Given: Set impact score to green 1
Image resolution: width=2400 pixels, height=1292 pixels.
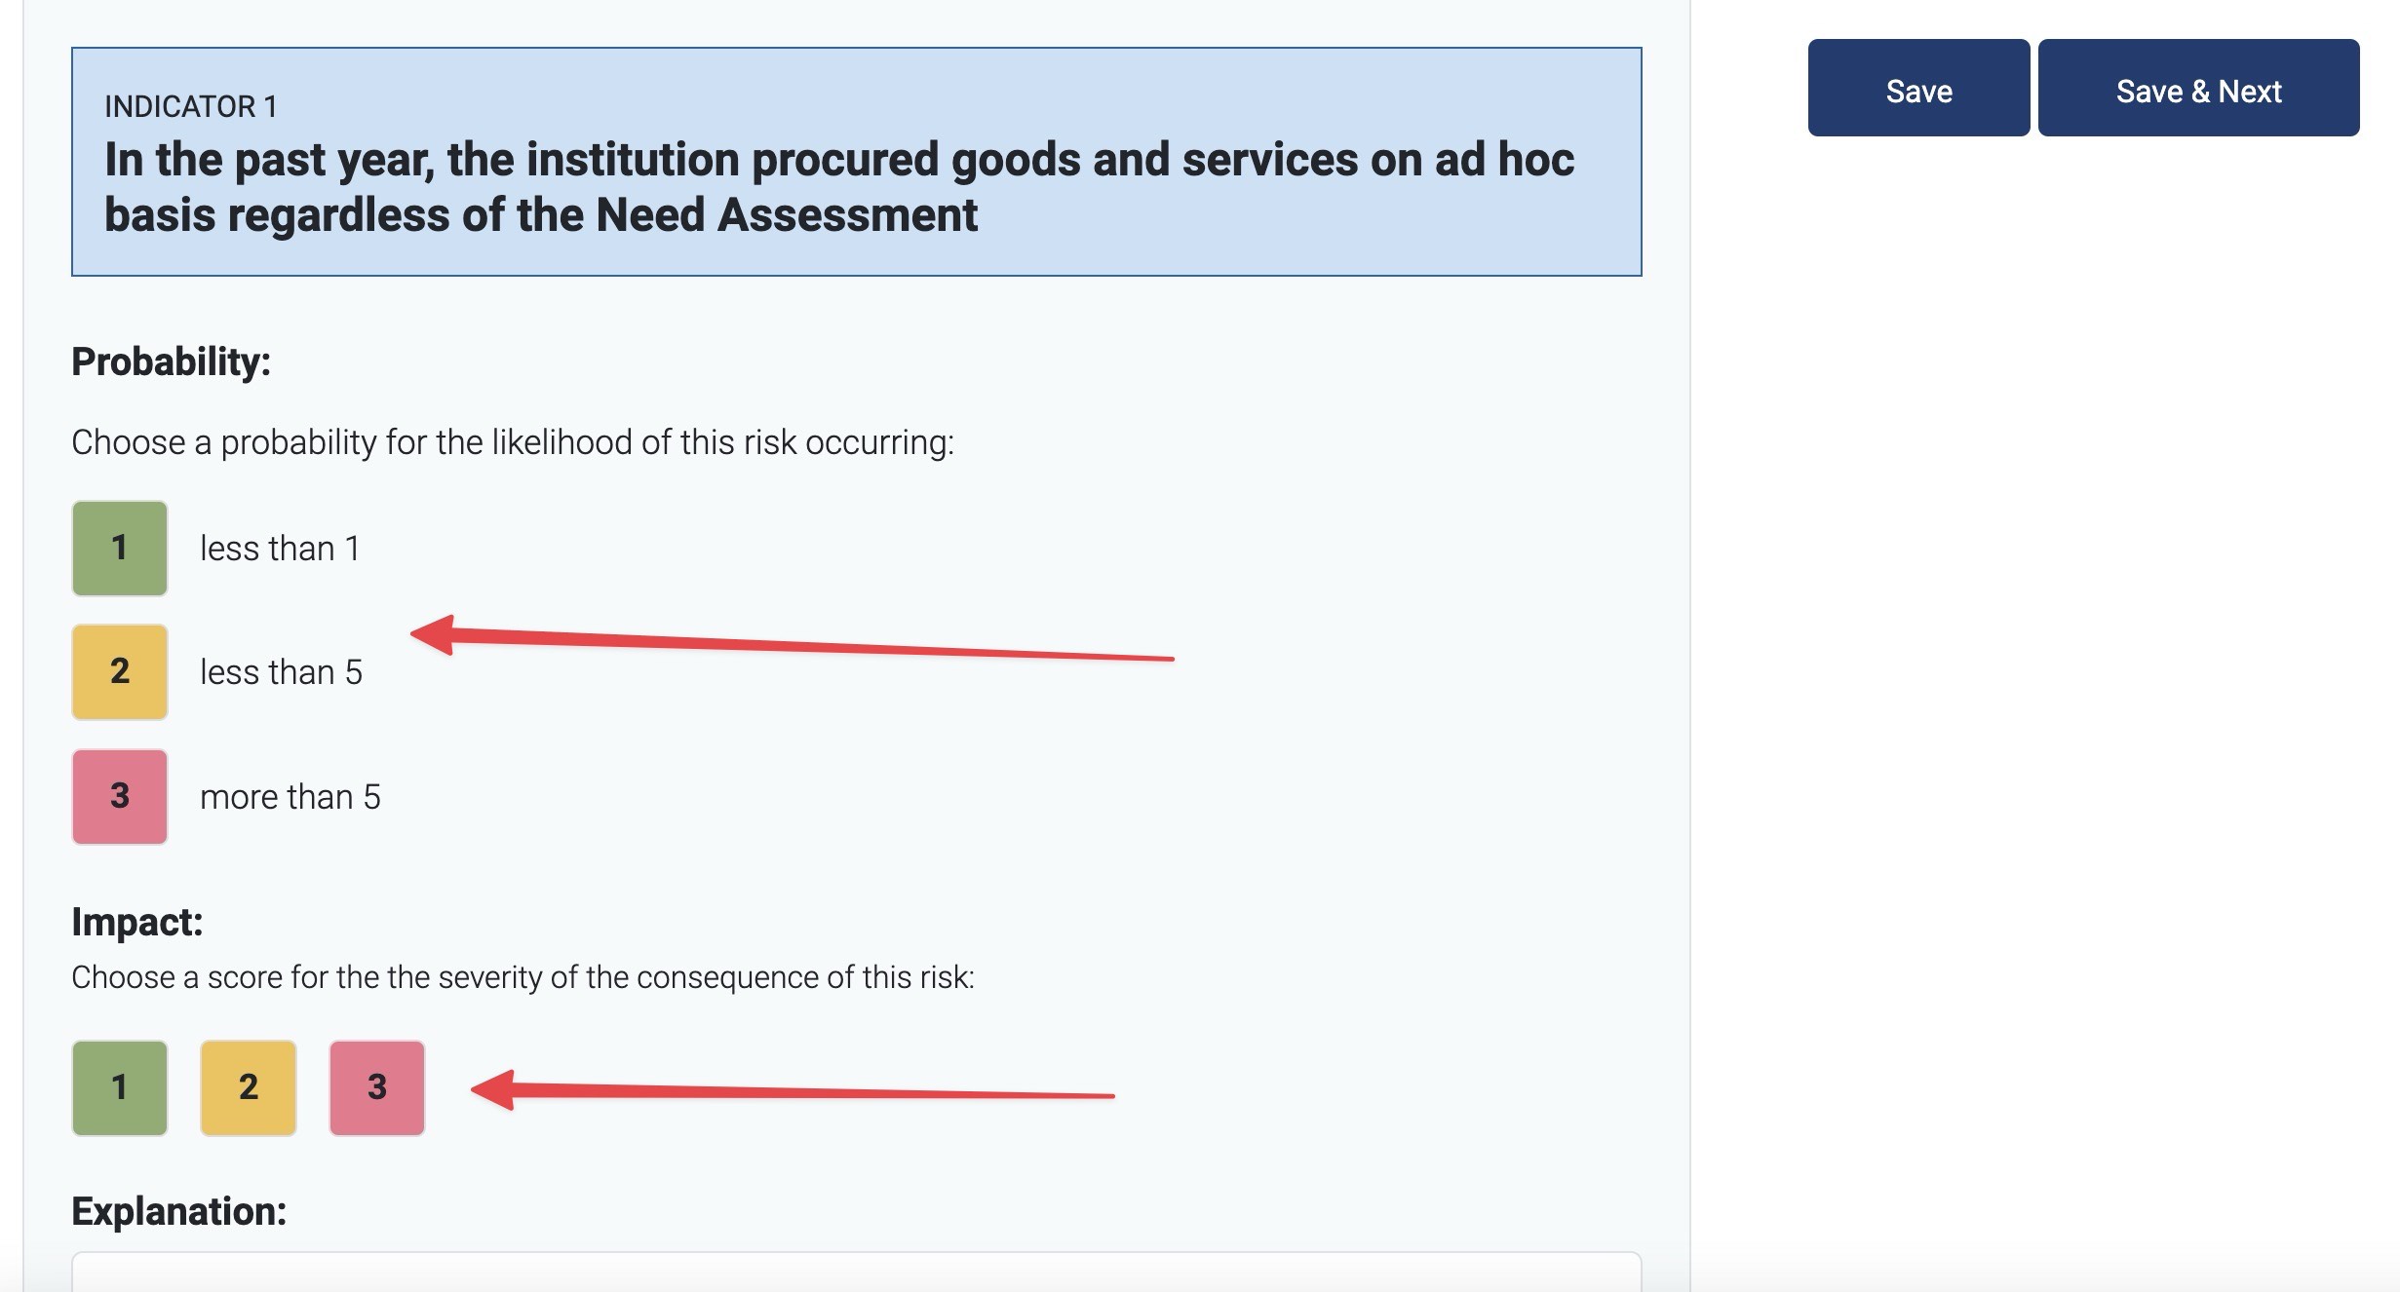Looking at the screenshot, I should tap(120, 1087).
